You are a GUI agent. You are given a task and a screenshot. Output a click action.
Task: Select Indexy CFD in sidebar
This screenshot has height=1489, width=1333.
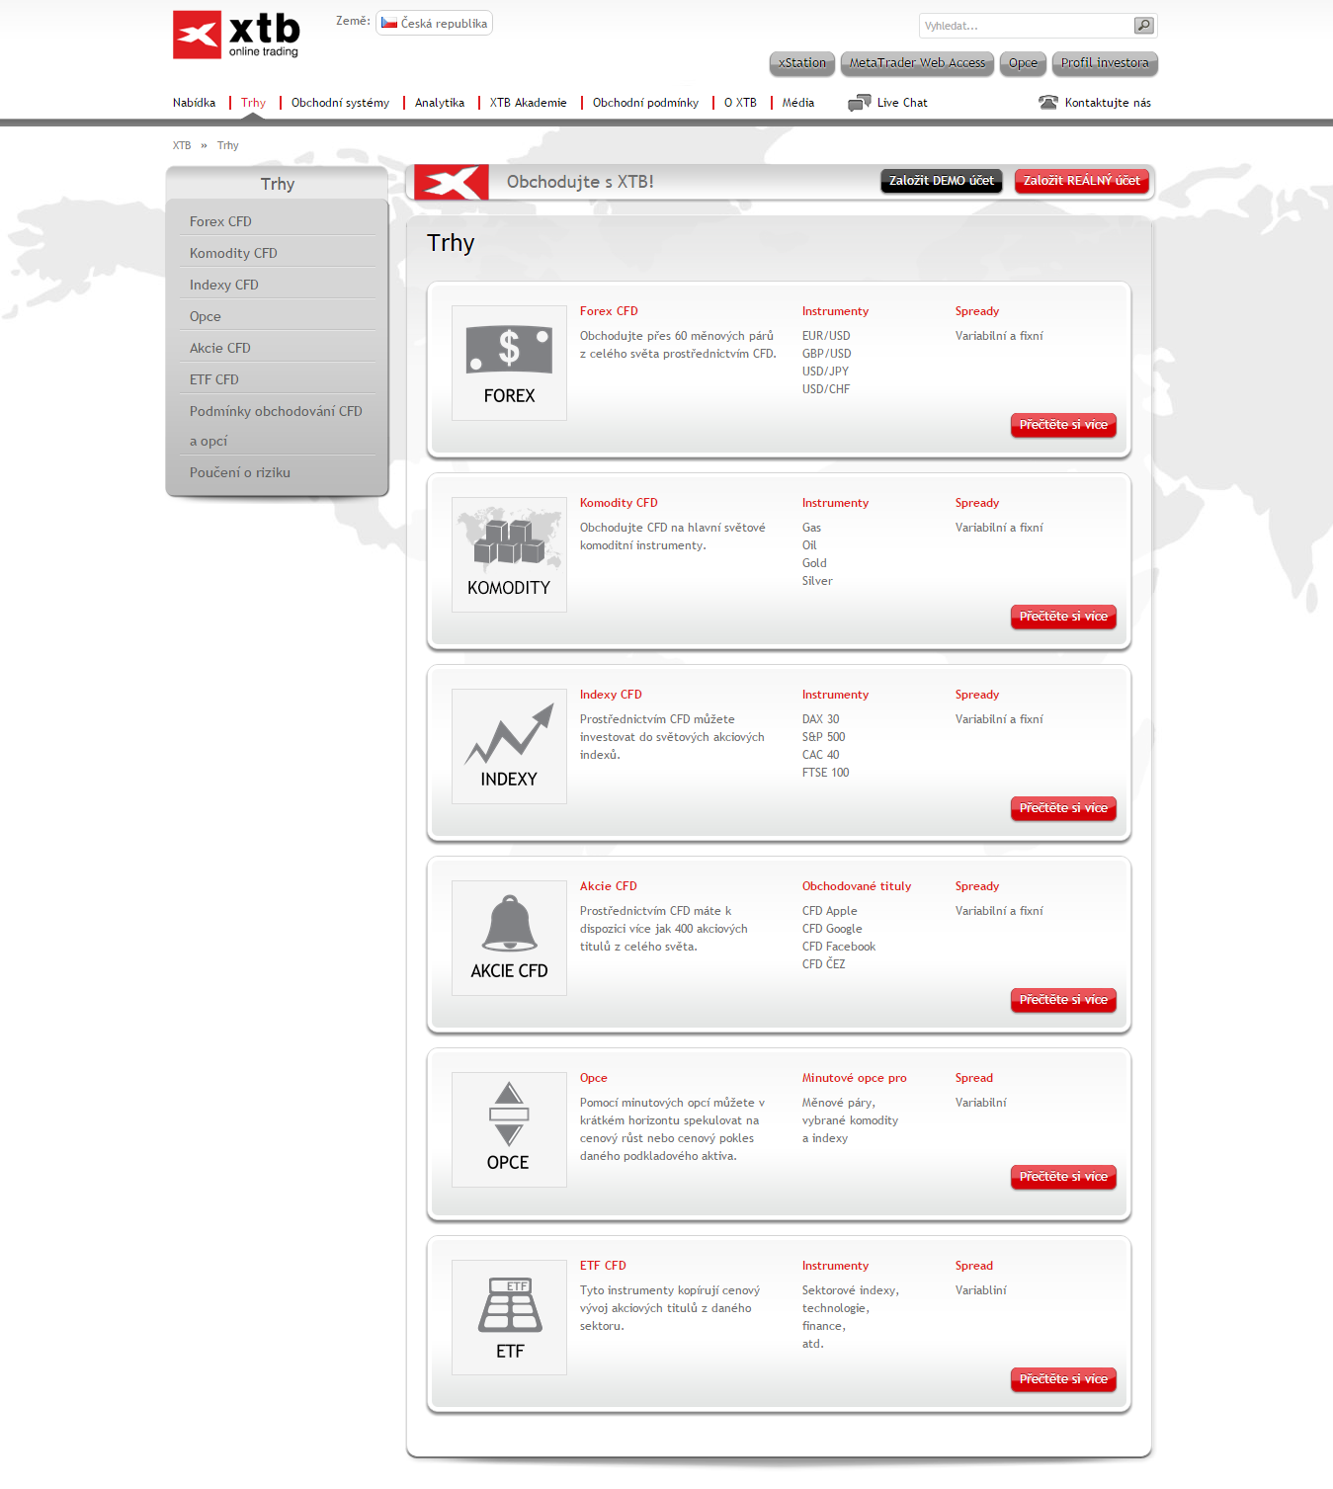point(224,285)
